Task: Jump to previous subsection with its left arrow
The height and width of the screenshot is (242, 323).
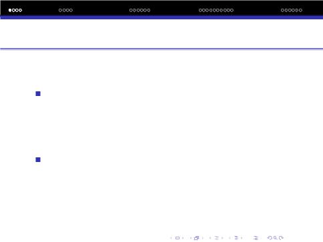Action: coord(210,238)
